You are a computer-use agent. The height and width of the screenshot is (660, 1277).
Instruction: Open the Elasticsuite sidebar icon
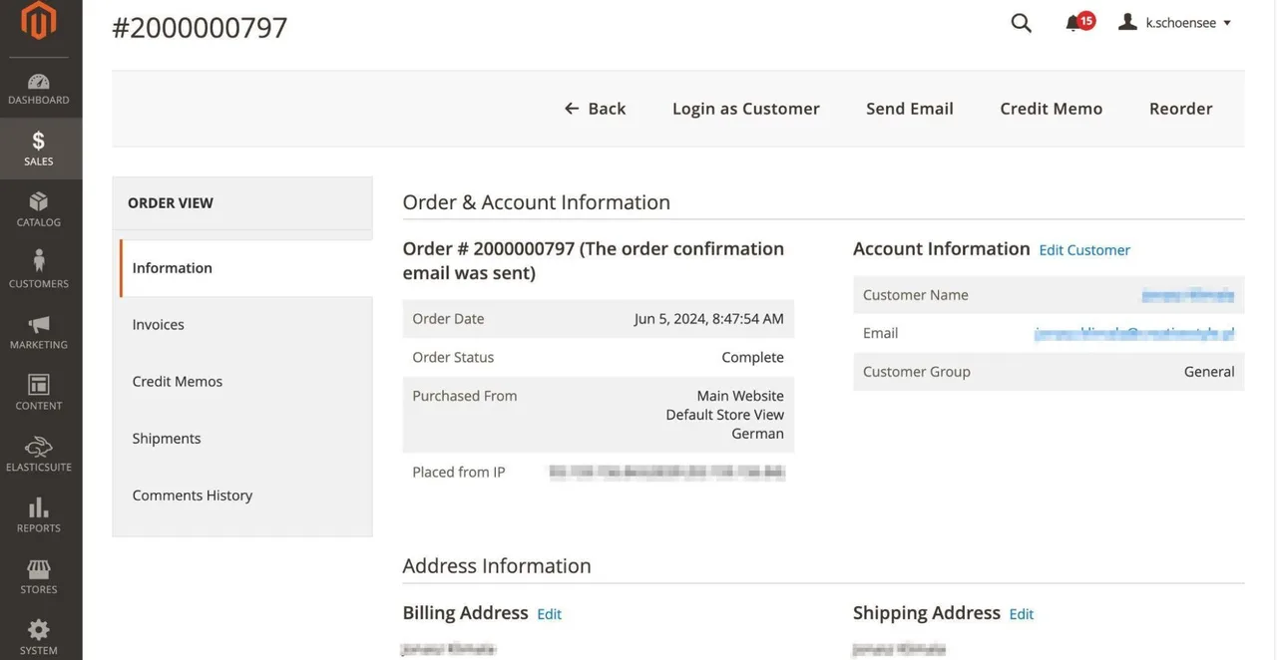click(39, 446)
